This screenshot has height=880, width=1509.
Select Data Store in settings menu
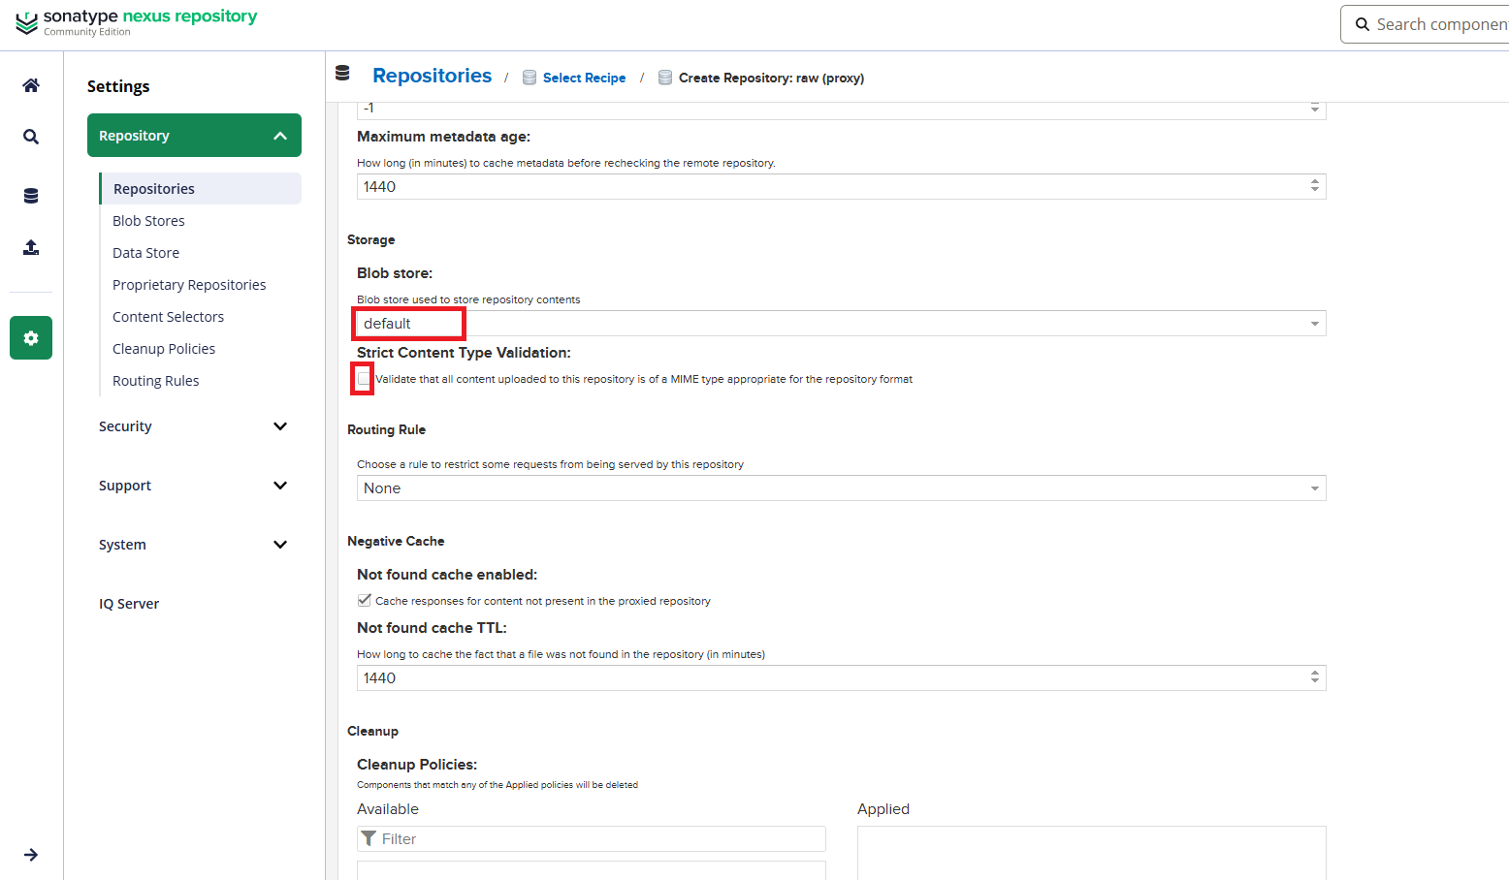(x=145, y=253)
